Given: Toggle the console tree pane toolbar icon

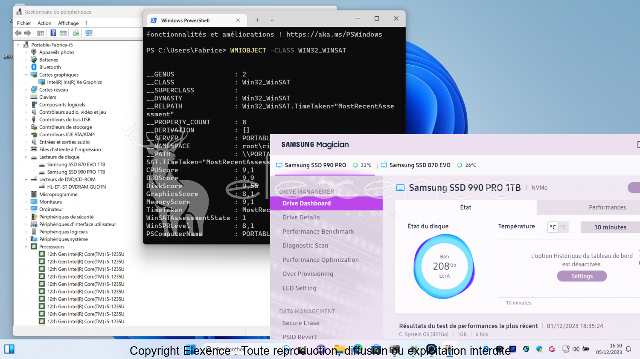Looking at the screenshot, I should 41,33.
